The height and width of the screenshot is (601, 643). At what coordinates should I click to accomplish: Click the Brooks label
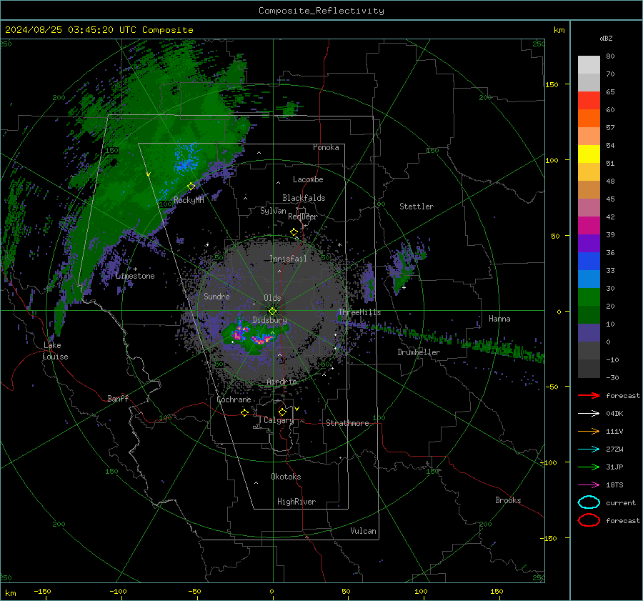(508, 500)
